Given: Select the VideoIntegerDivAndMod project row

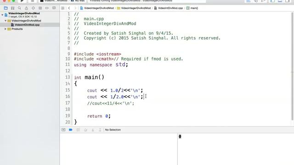Looking at the screenshot, I should pyautogui.click(x=30, y=15).
